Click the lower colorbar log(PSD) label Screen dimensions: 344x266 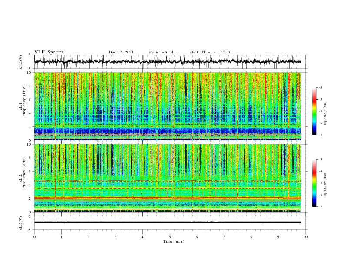point(325,185)
